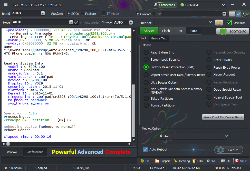The height and width of the screenshot is (171, 250).
Task: Expand the Model AUTO dropdown
Action: (x=71, y=22)
